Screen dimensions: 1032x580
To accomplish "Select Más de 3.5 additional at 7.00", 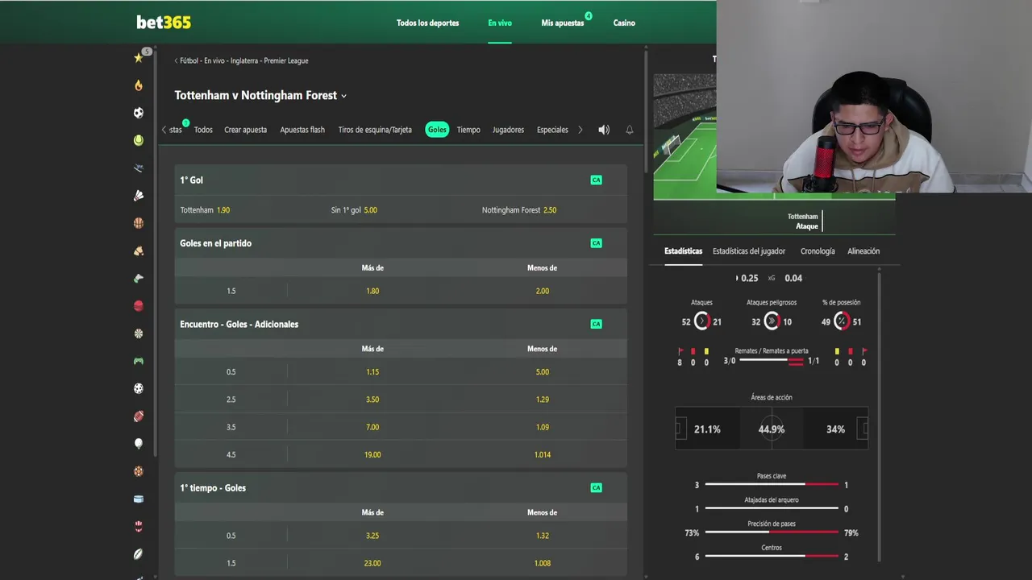I will (x=372, y=427).
